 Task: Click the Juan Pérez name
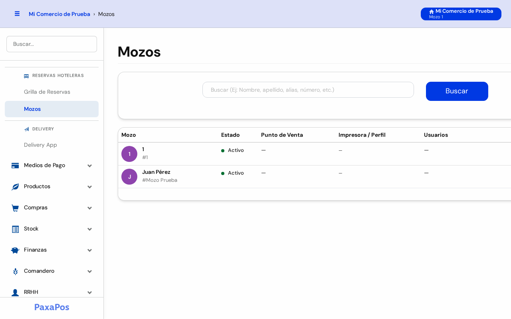156,172
